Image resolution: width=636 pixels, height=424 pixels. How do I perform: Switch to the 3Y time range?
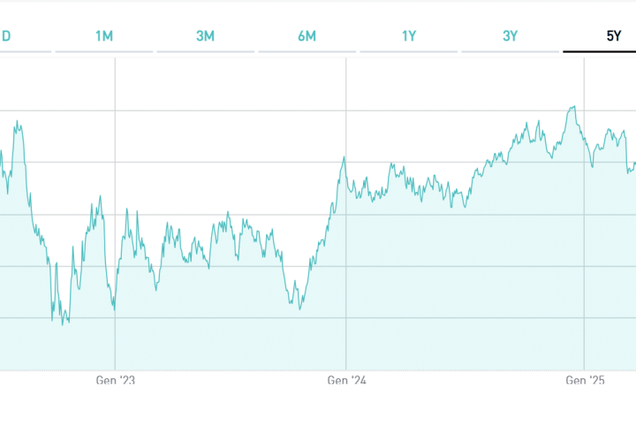pyautogui.click(x=511, y=36)
